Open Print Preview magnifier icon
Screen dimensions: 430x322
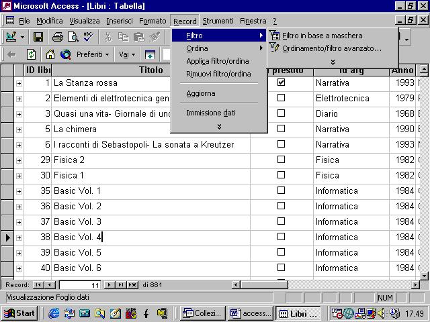(x=73, y=37)
